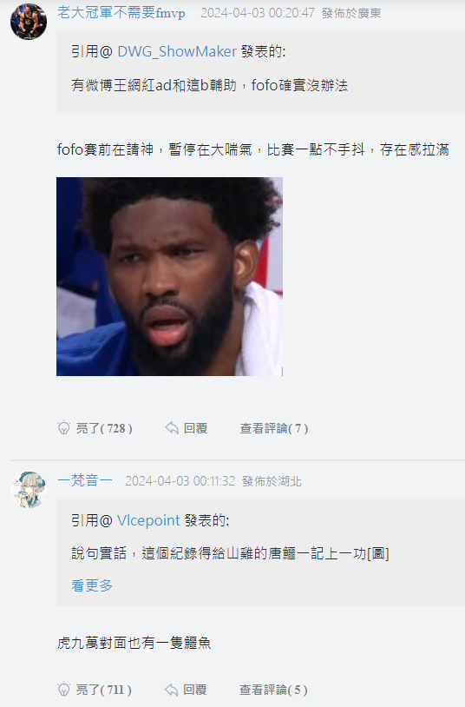Open username 老大冠軍不需要fmvp profile
Viewport: 465px width, 707px height.
click(x=121, y=13)
